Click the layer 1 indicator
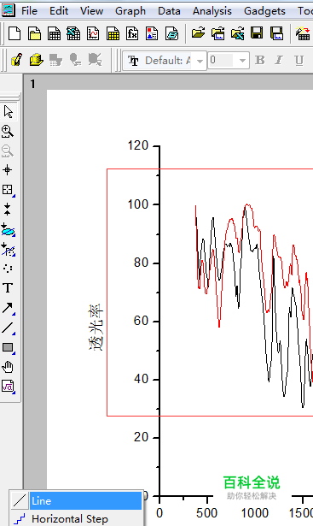 point(32,84)
